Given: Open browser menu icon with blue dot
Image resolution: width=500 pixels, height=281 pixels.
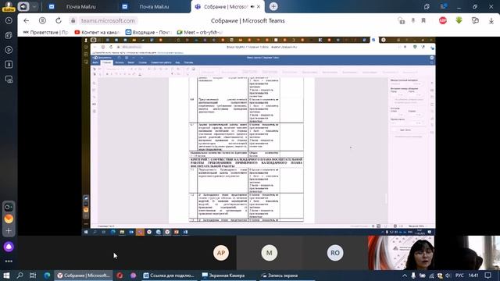Looking at the screenshot, I should point(443,6).
